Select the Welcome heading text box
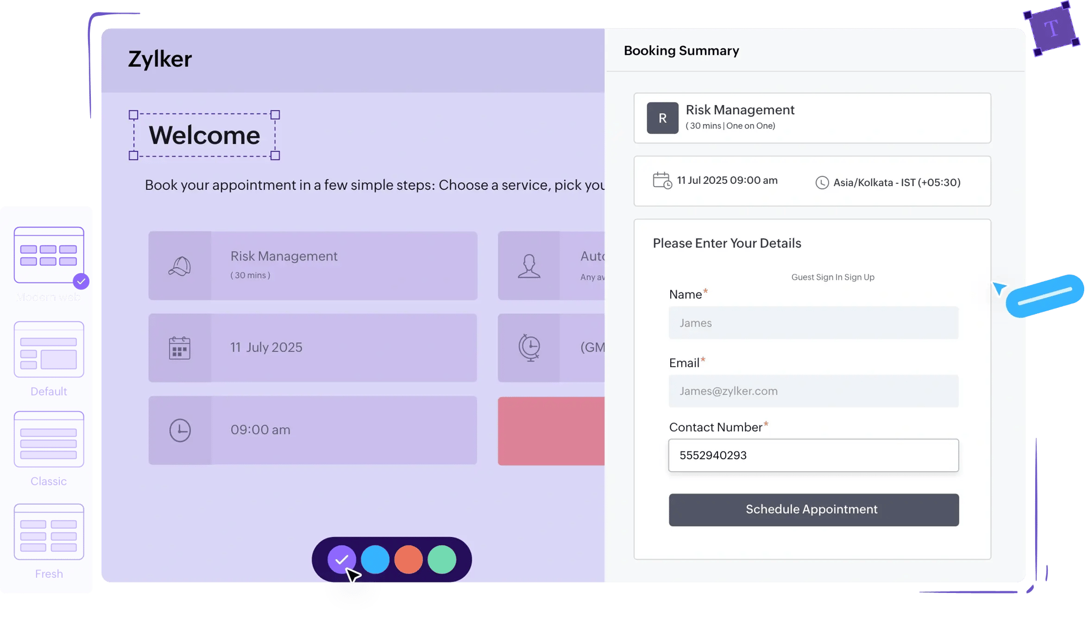The image size is (1088, 624). pyautogui.click(x=205, y=135)
